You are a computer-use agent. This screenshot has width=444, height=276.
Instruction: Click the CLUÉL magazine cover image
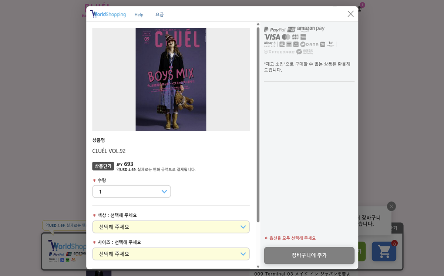click(x=171, y=80)
